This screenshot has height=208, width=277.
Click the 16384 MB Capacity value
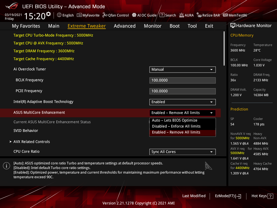[261, 95]
